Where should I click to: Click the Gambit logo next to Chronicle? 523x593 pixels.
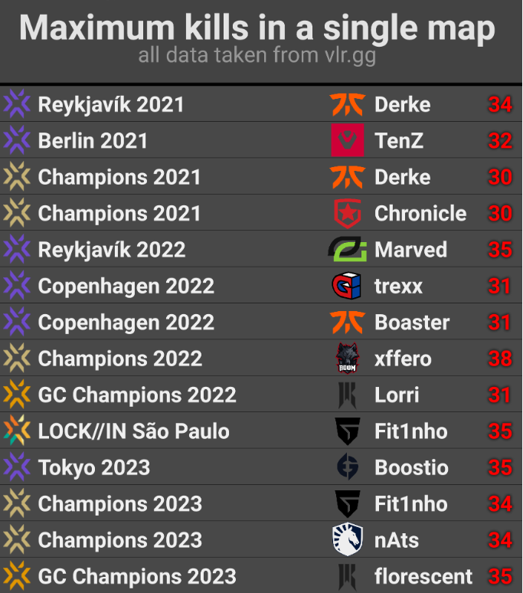coord(347,214)
